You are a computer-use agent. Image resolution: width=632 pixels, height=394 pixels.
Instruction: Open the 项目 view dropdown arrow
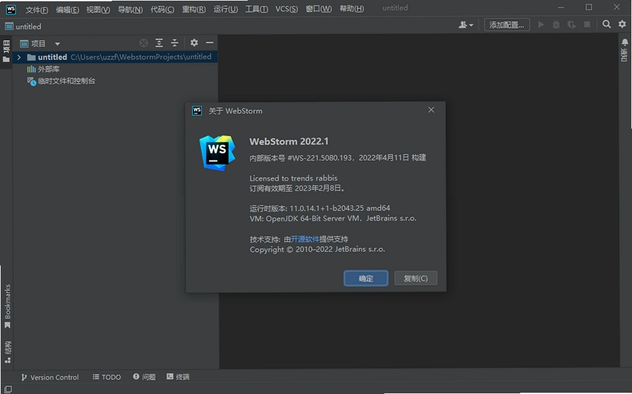[57, 43]
